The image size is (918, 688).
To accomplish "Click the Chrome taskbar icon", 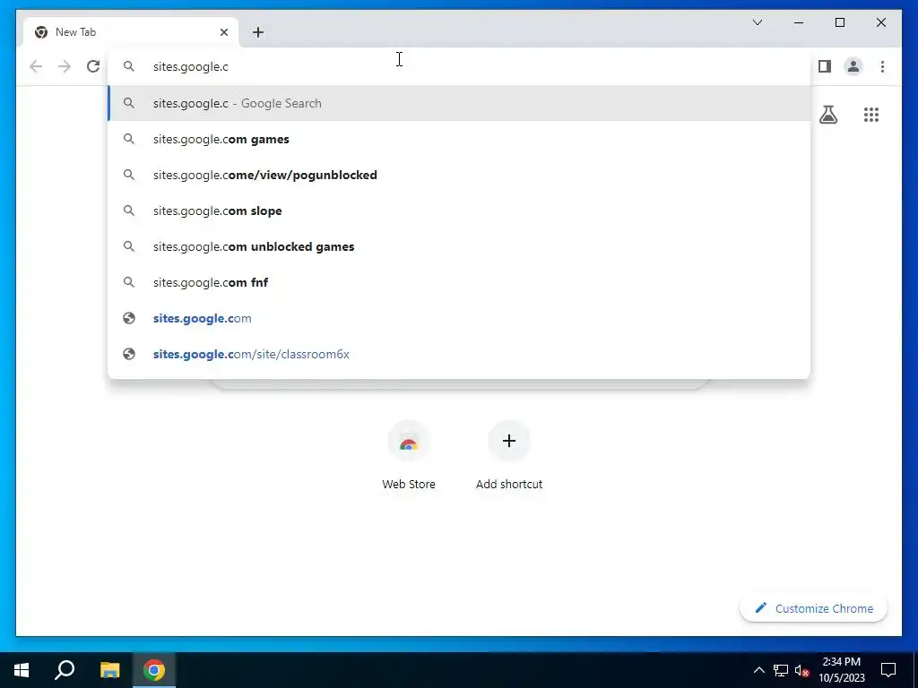I will tap(154, 670).
